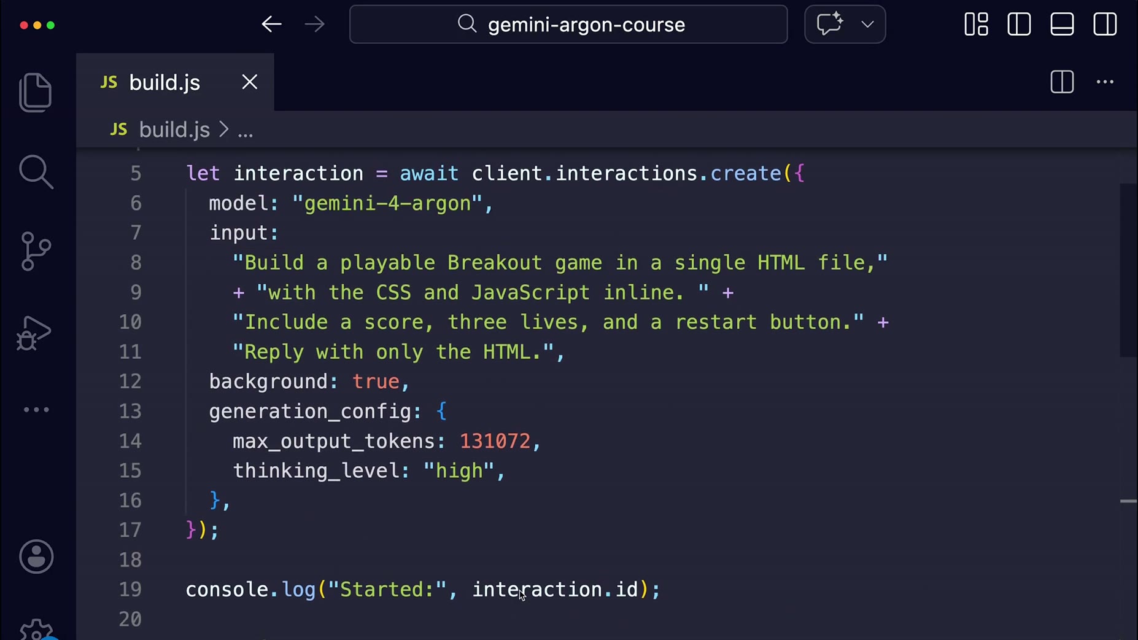Click the minimap scrollbar slider
The width and height of the screenshot is (1138, 640).
1128,270
